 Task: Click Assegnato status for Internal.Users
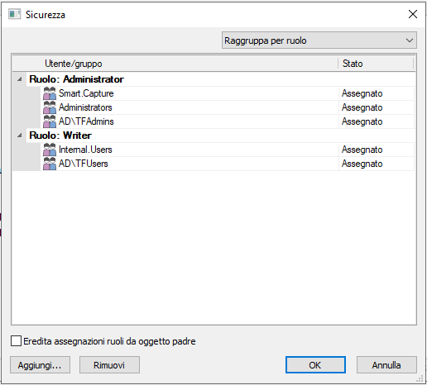point(362,150)
